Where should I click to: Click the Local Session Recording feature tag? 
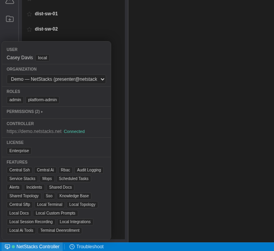tap(31, 222)
